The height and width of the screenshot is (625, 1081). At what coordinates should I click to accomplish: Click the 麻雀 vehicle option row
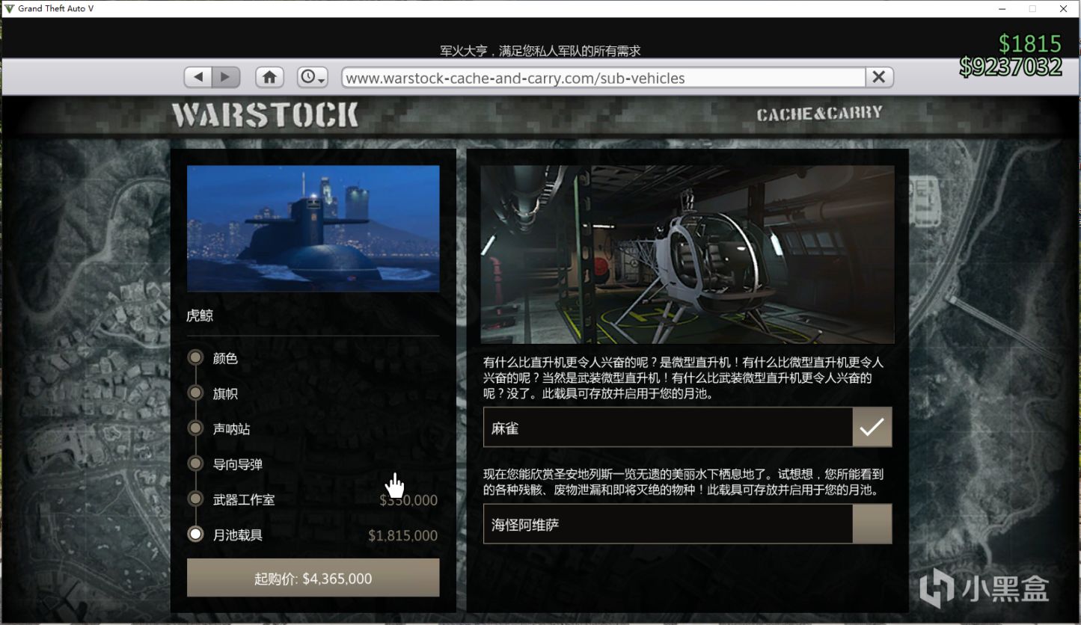[688, 428]
